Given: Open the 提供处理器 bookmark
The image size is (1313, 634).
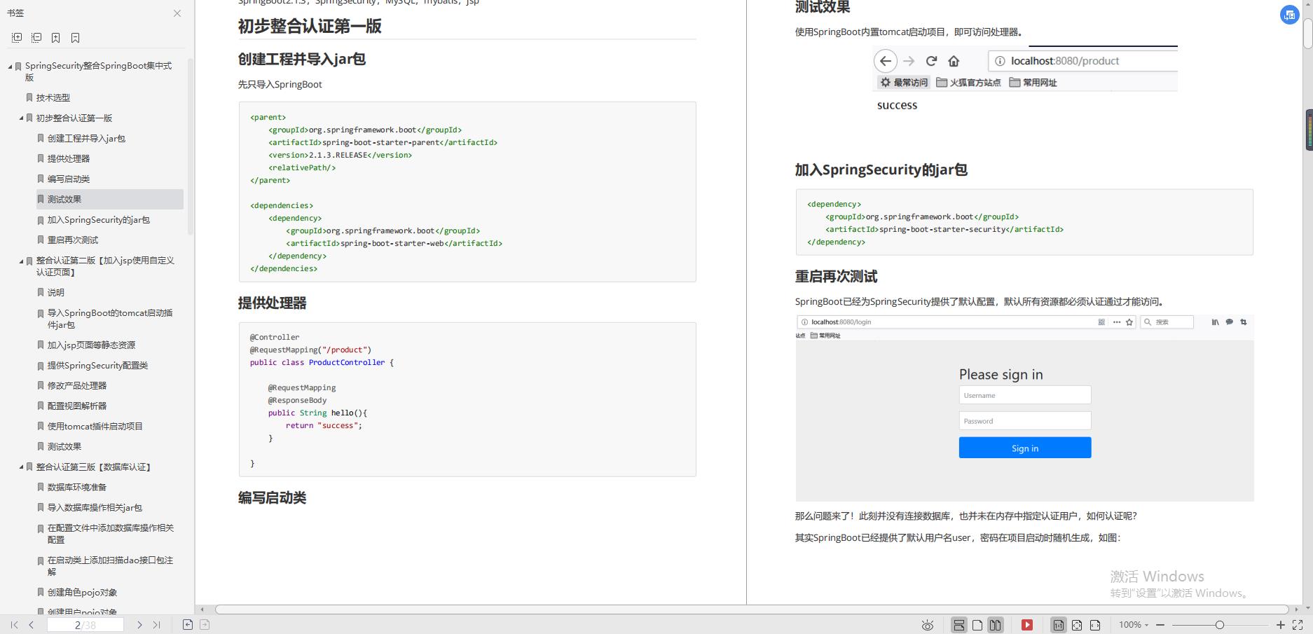Looking at the screenshot, I should coord(69,159).
